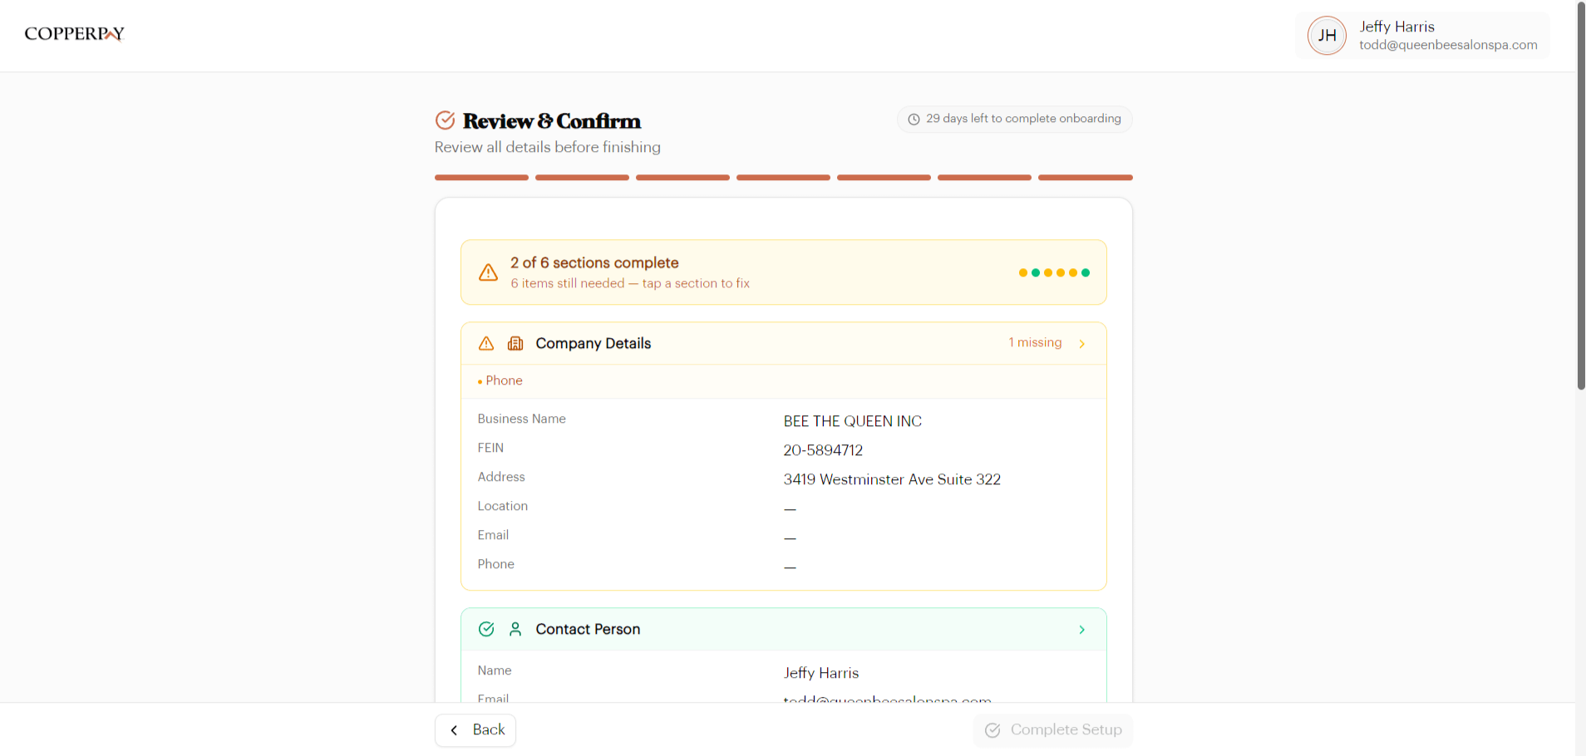The height and width of the screenshot is (756, 1586).
Task: Click the clock icon beside onboarding deadline
Action: pos(914,119)
